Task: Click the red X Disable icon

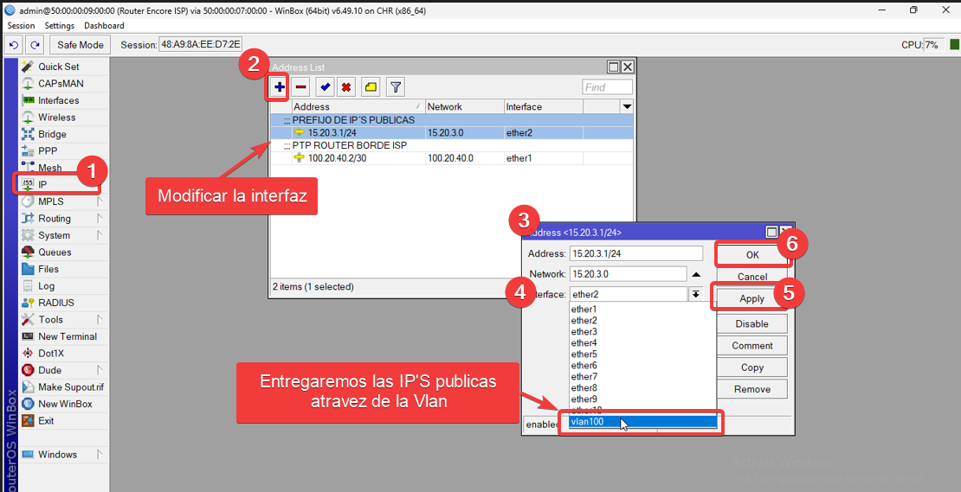Action: tap(346, 86)
